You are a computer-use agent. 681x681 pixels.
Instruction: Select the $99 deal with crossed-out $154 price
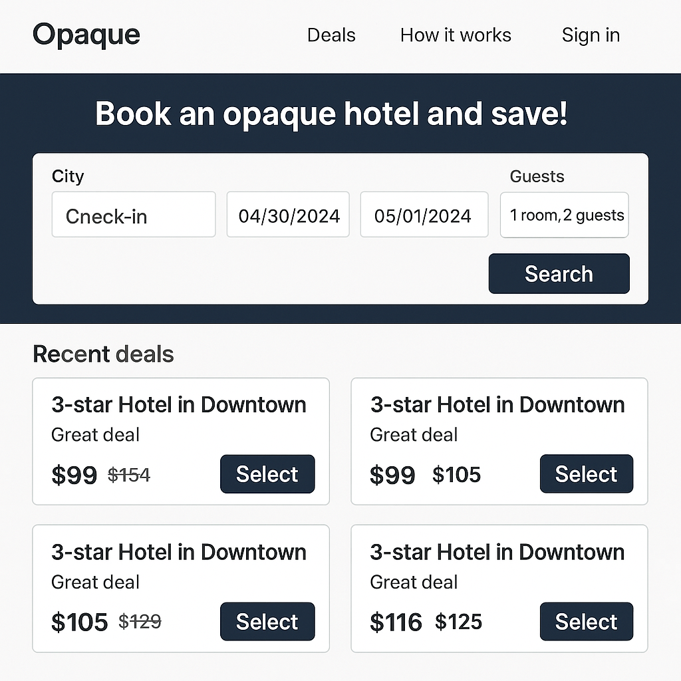coord(267,474)
